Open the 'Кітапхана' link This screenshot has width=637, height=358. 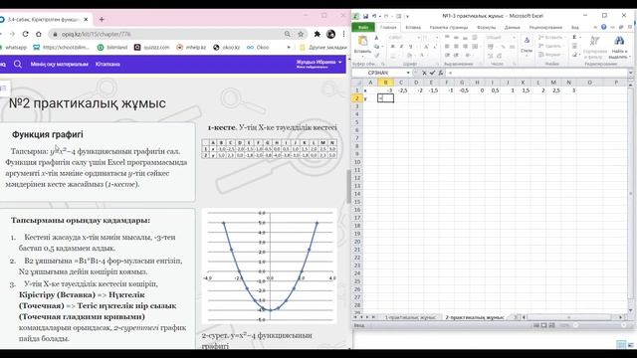click(107, 64)
